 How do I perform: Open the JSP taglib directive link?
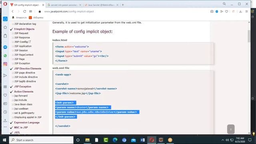pos(25,81)
